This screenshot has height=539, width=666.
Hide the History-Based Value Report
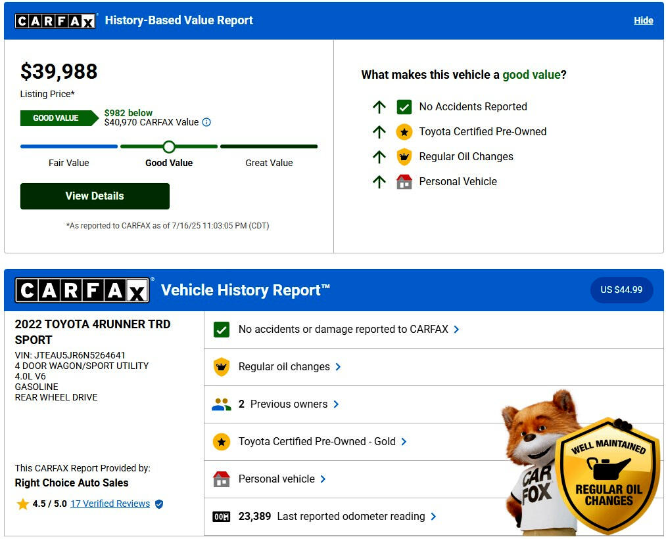tap(643, 20)
